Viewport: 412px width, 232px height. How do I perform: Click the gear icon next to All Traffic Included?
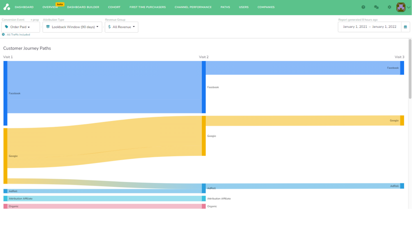click(3, 34)
